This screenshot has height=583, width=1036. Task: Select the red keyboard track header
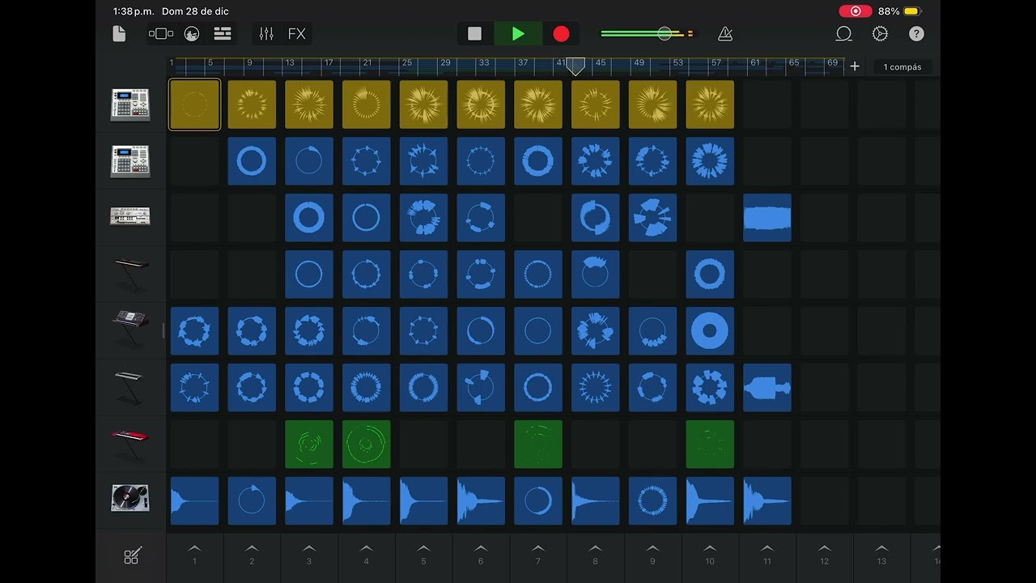tap(130, 444)
